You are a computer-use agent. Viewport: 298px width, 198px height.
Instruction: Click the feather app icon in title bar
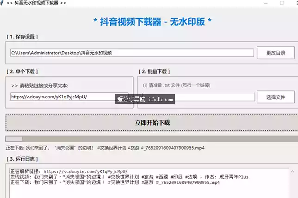2,3
